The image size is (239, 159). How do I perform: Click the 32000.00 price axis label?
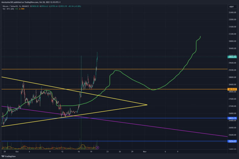tap(232, 20)
